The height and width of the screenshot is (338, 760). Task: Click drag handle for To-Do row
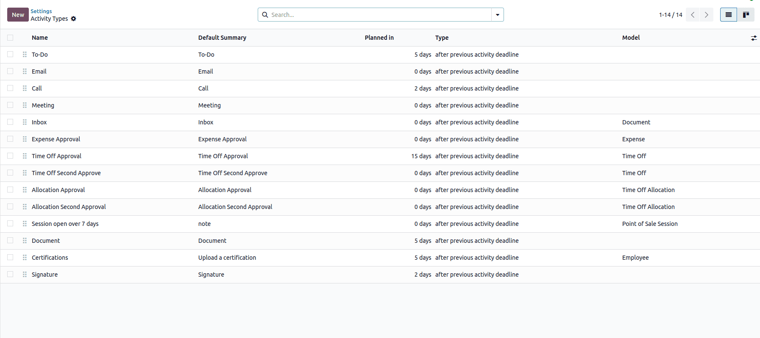coord(25,55)
